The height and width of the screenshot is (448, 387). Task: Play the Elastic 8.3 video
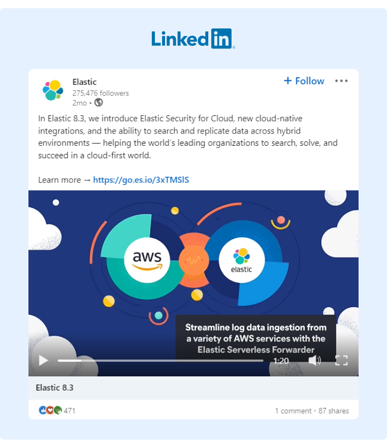pos(43,361)
